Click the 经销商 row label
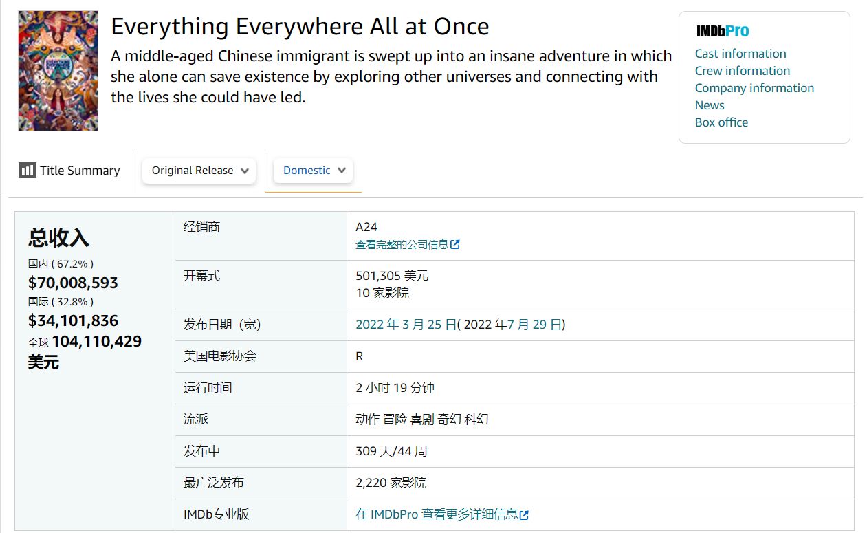This screenshot has width=867, height=533. [x=202, y=227]
